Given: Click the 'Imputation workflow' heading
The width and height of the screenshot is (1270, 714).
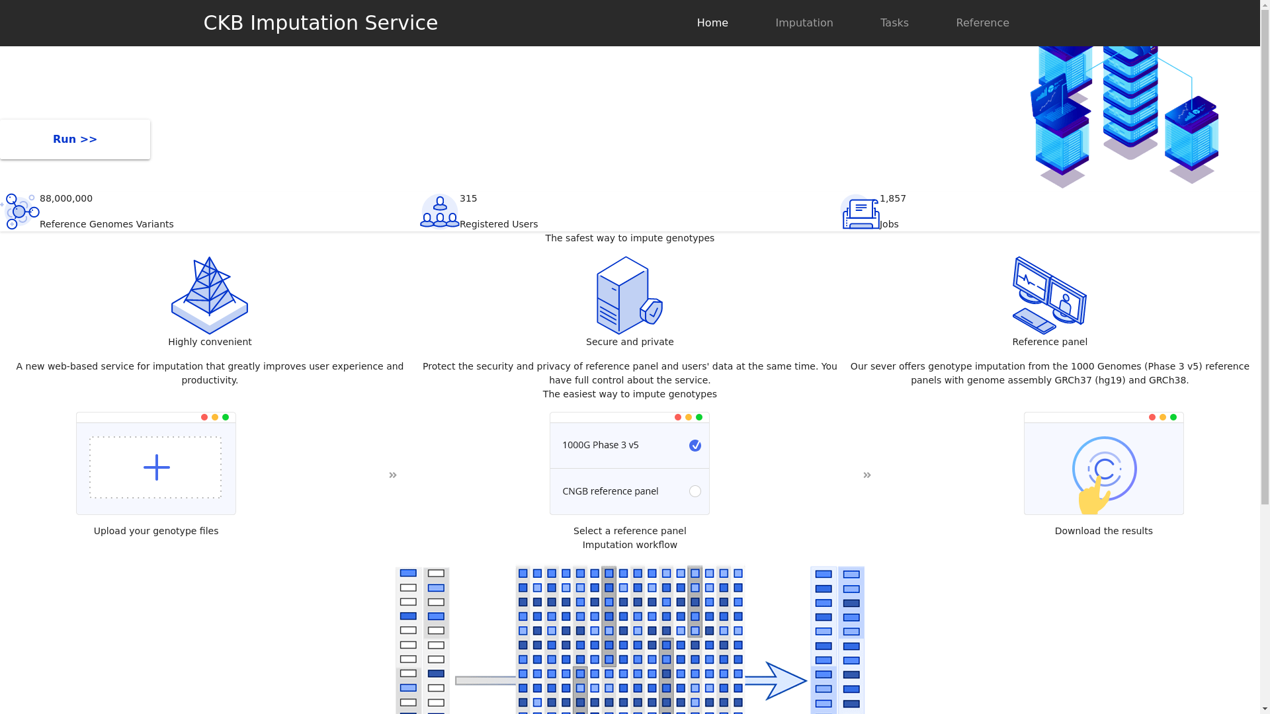Looking at the screenshot, I should [630, 545].
